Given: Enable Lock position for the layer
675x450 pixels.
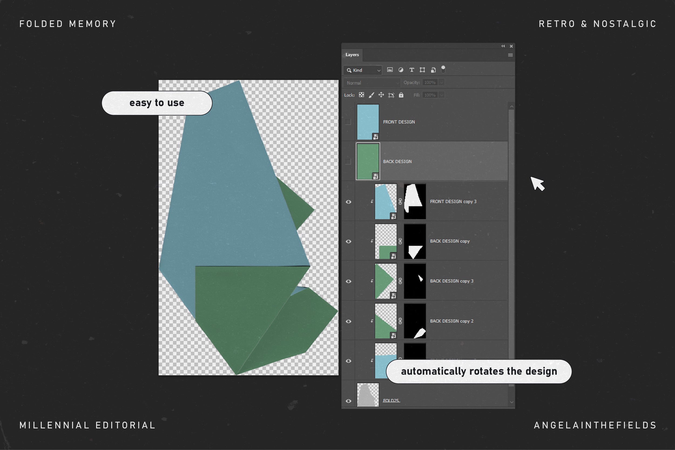Looking at the screenshot, I should click(x=382, y=95).
